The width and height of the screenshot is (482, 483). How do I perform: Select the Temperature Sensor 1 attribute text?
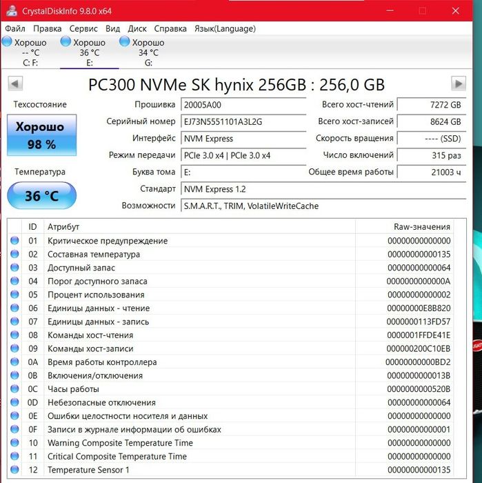click(x=88, y=470)
